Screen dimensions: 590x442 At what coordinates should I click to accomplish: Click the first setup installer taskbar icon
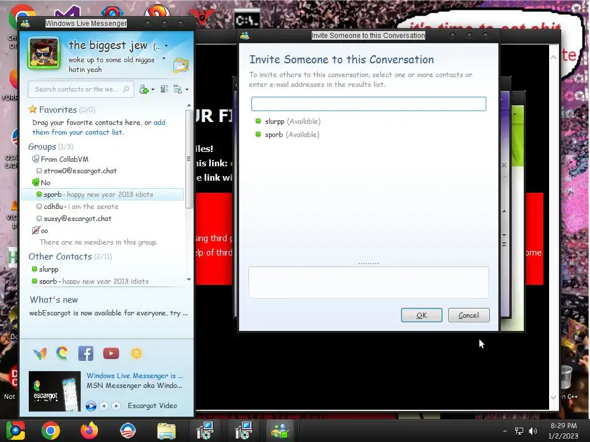coord(206,430)
